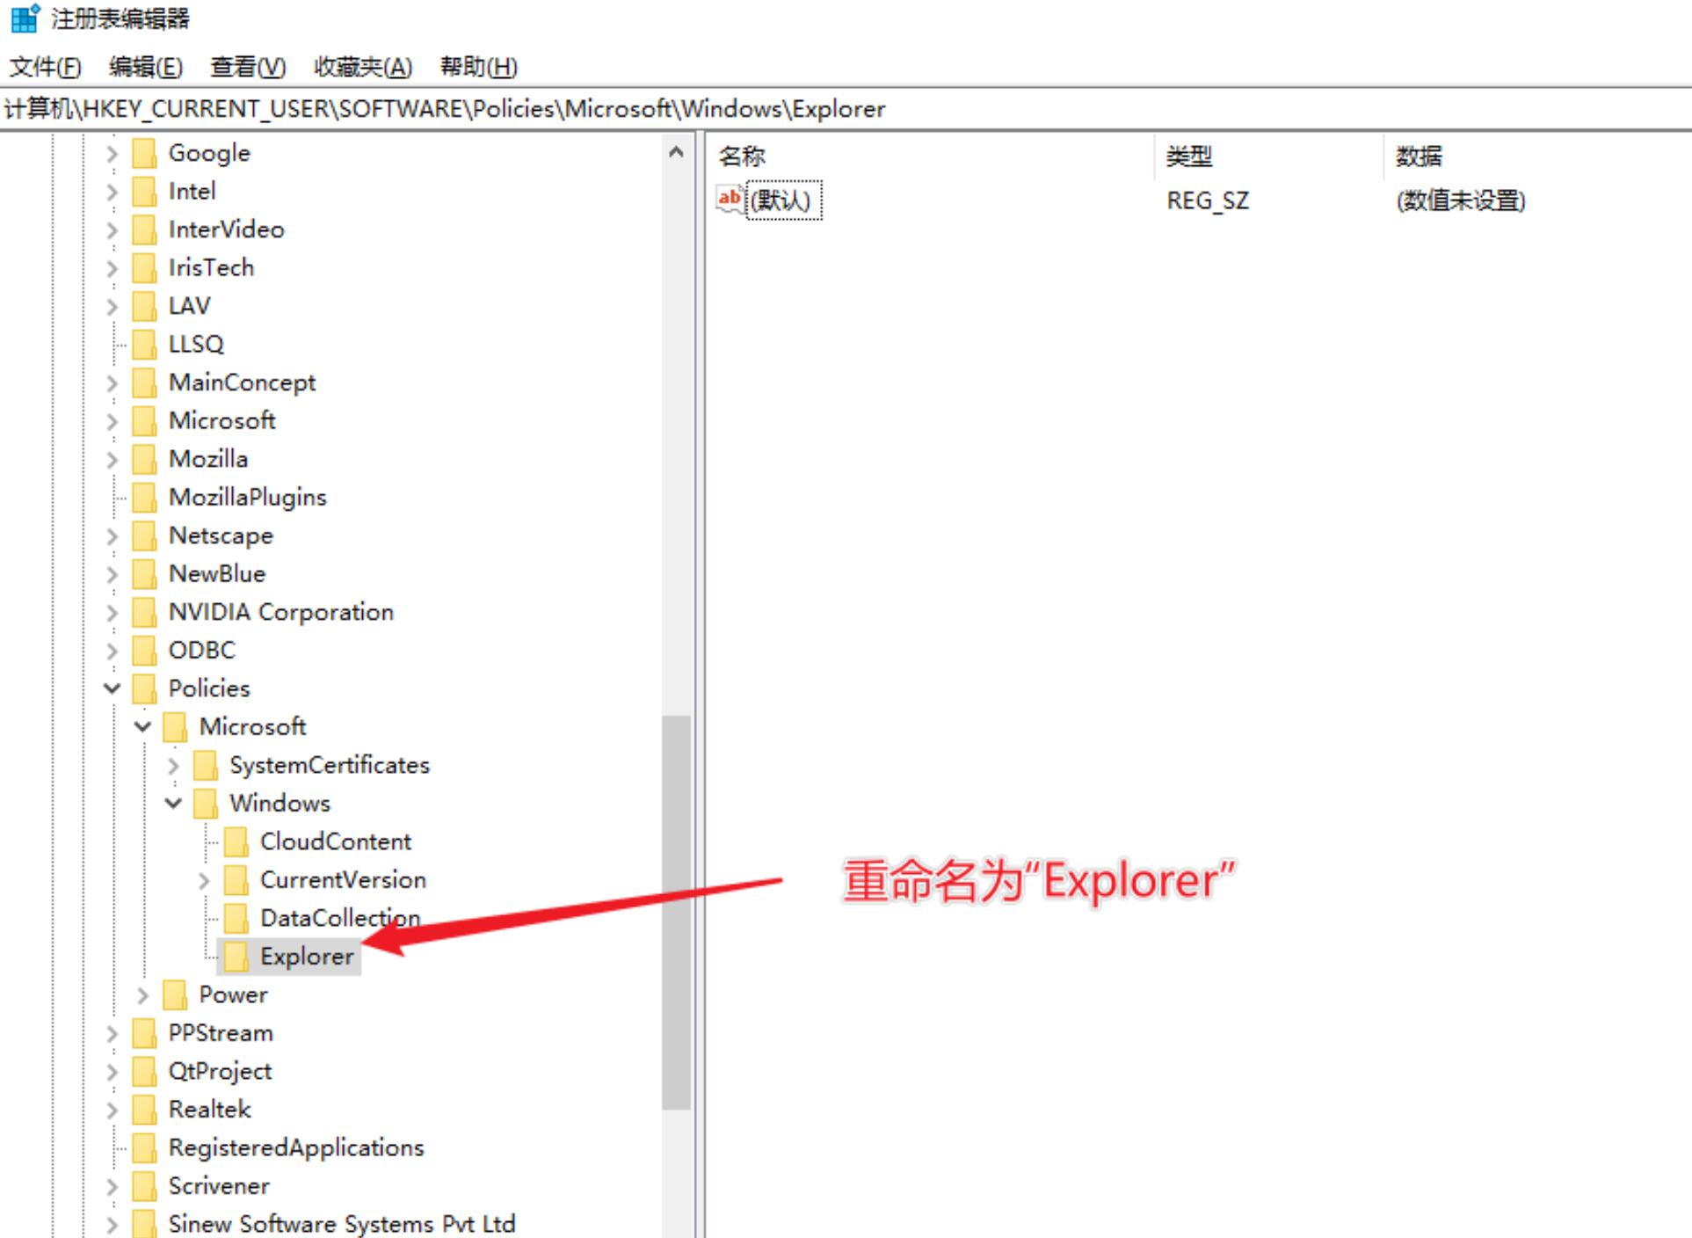Click the MainConcept folder icon
This screenshot has height=1238, width=1692.
tap(145, 382)
